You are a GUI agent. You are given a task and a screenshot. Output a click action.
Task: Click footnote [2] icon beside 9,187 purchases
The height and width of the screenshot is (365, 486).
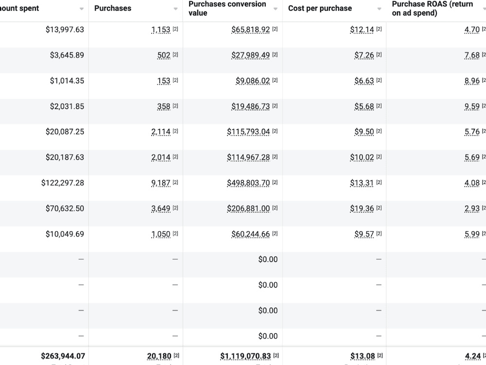pos(175,182)
